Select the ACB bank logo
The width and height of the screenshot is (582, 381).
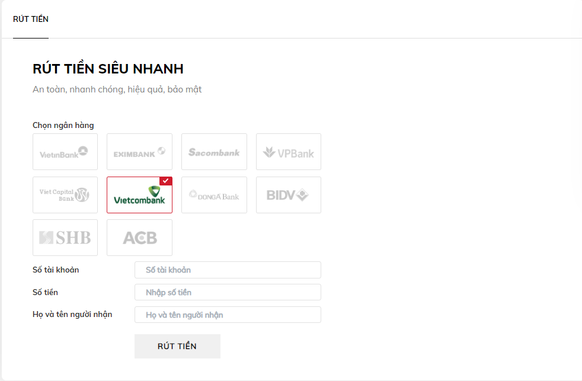point(139,237)
